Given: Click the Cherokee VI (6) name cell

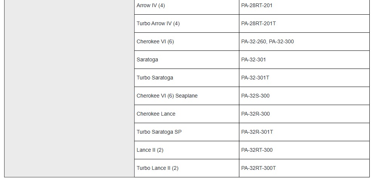Looking at the screenshot, I should [x=155, y=41].
